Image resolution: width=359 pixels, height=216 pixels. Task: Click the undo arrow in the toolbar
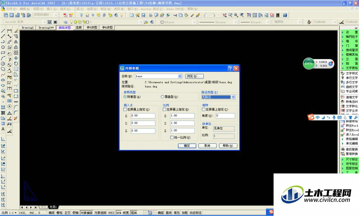tap(205, 15)
